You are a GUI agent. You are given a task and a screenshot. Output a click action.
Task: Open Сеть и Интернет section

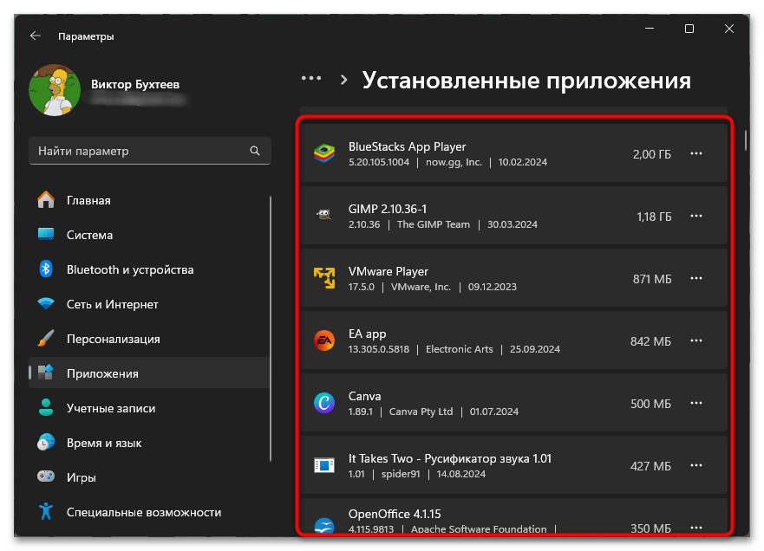(x=149, y=304)
